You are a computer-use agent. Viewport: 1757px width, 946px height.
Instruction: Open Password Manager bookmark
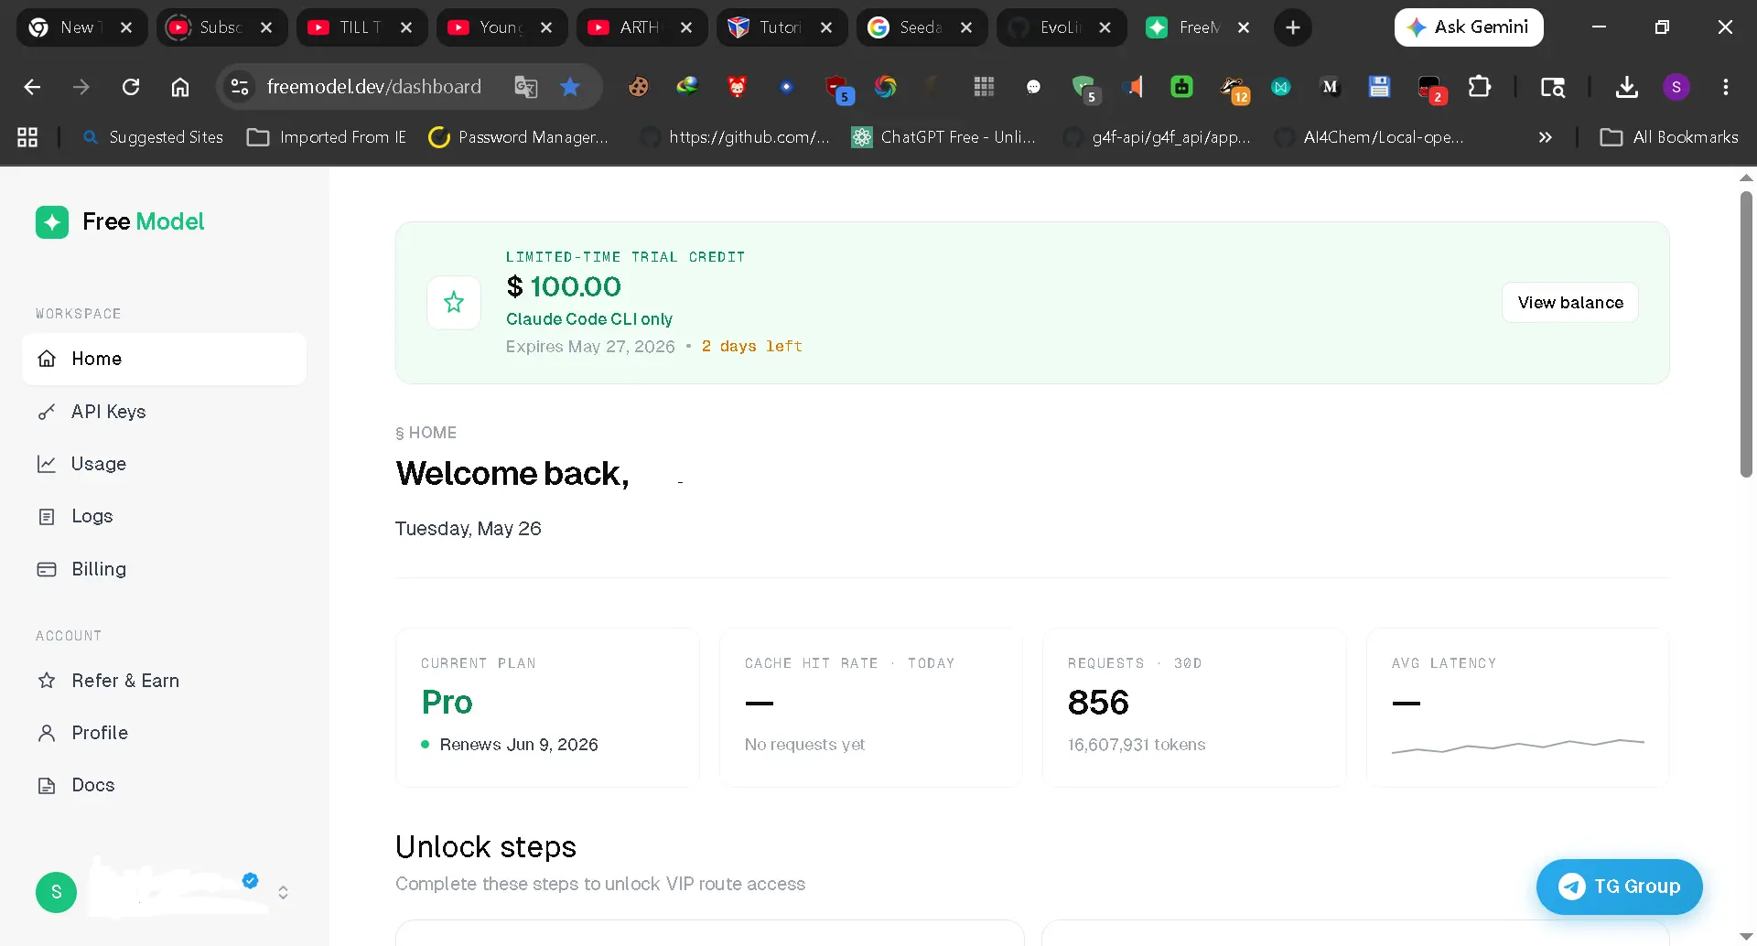[x=519, y=137]
